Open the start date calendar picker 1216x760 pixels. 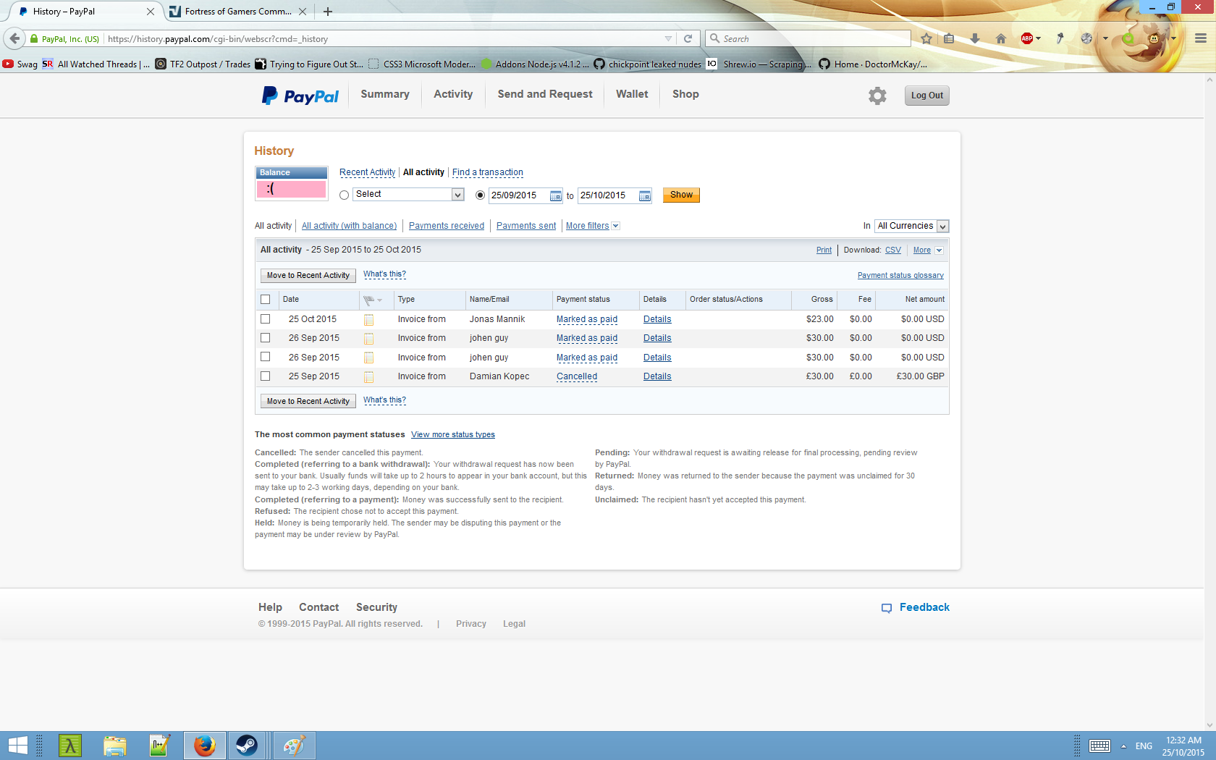coord(555,196)
